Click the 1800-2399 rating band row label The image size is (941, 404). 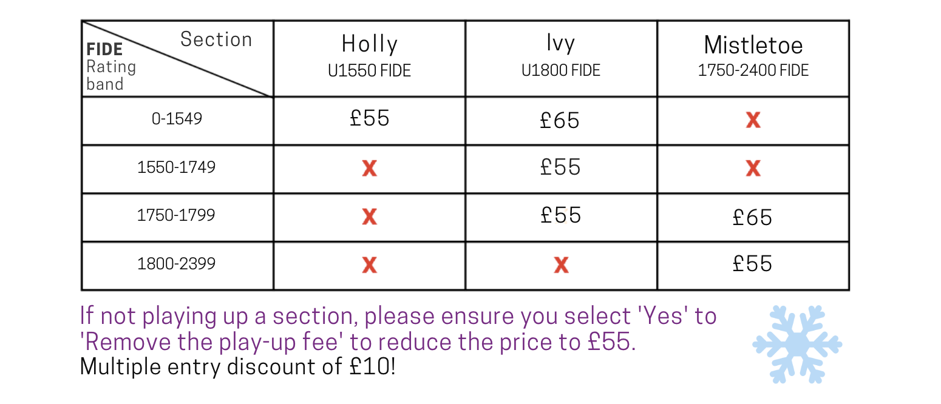coord(176,264)
